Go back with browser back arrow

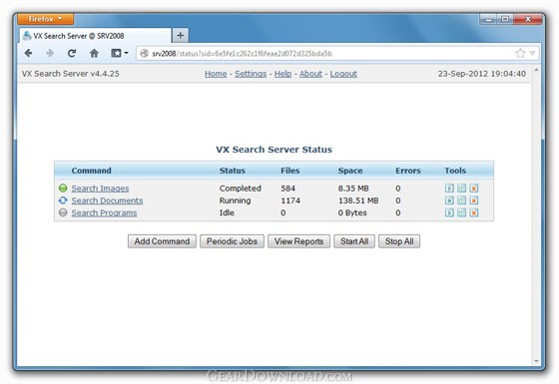click(x=29, y=54)
